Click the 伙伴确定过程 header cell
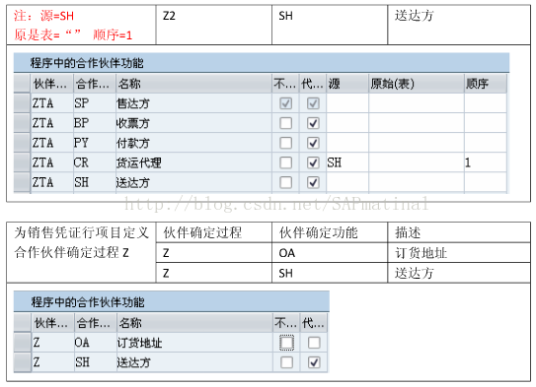 pyautogui.click(x=214, y=232)
